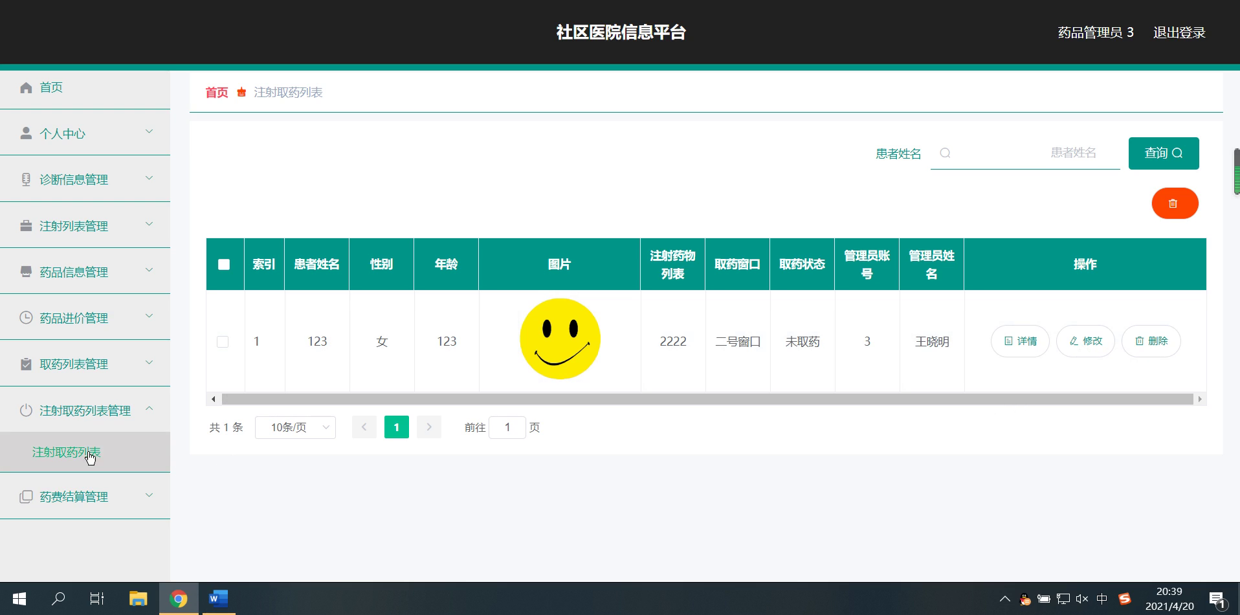Click the muted volume tray icon
This screenshot has height=615, width=1240.
tap(1081, 599)
